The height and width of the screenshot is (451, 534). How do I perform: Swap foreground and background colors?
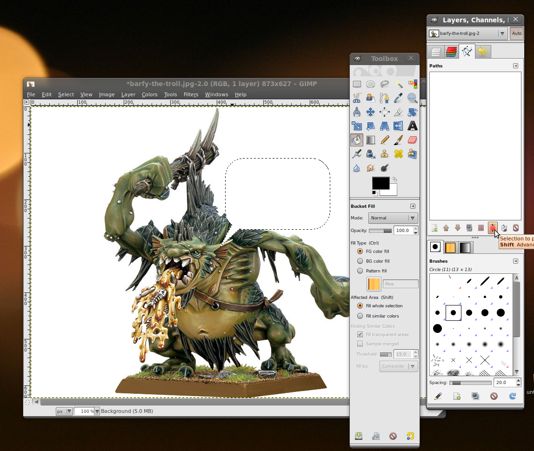pyautogui.click(x=394, y=179)
